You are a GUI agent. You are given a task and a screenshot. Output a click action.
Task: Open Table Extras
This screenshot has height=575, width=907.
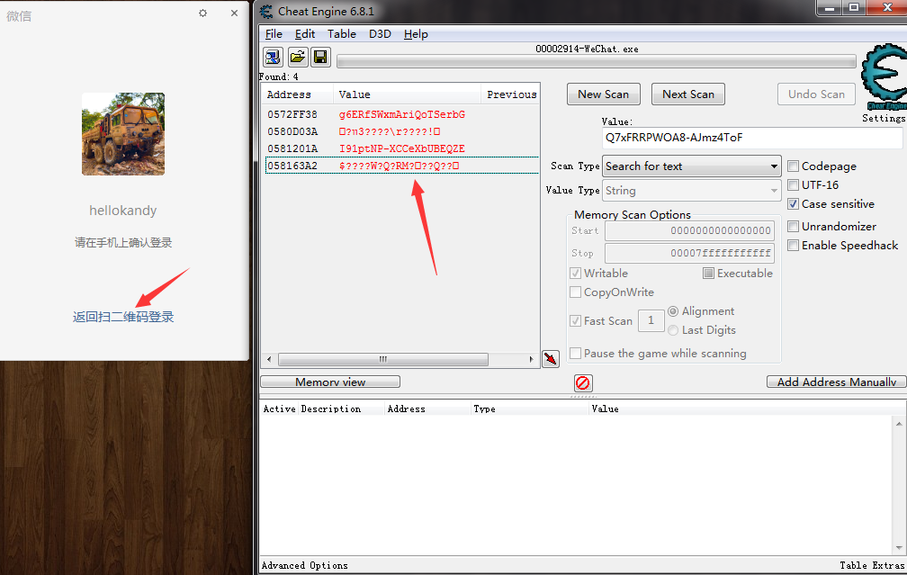(872, 566)
